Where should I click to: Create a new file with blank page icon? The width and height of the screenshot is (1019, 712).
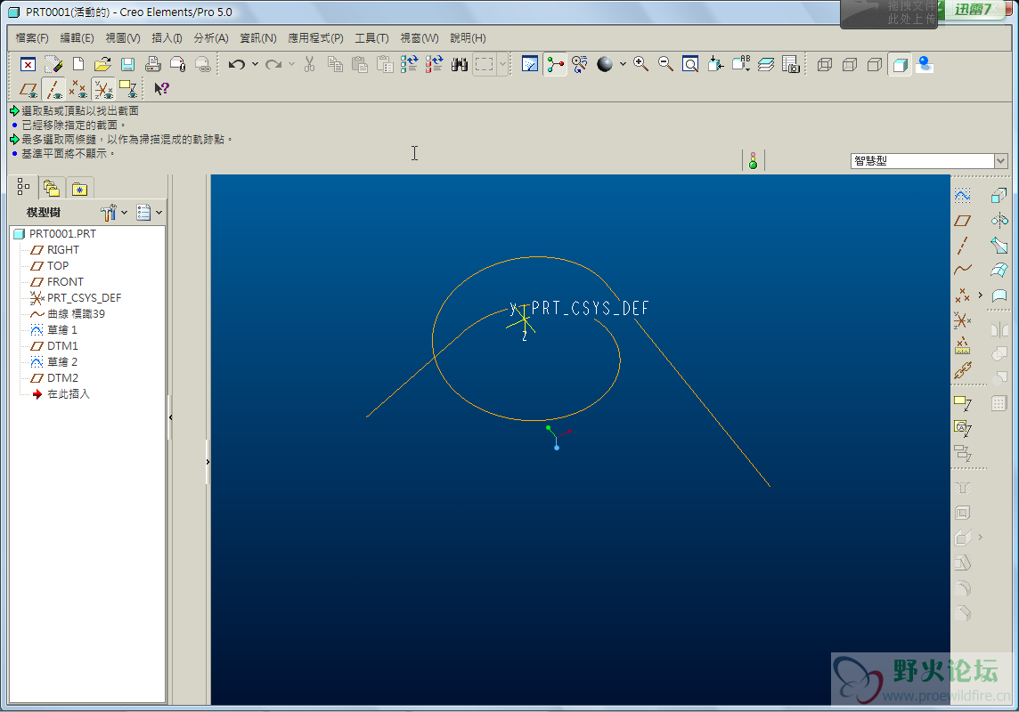[x=78, y=64]
